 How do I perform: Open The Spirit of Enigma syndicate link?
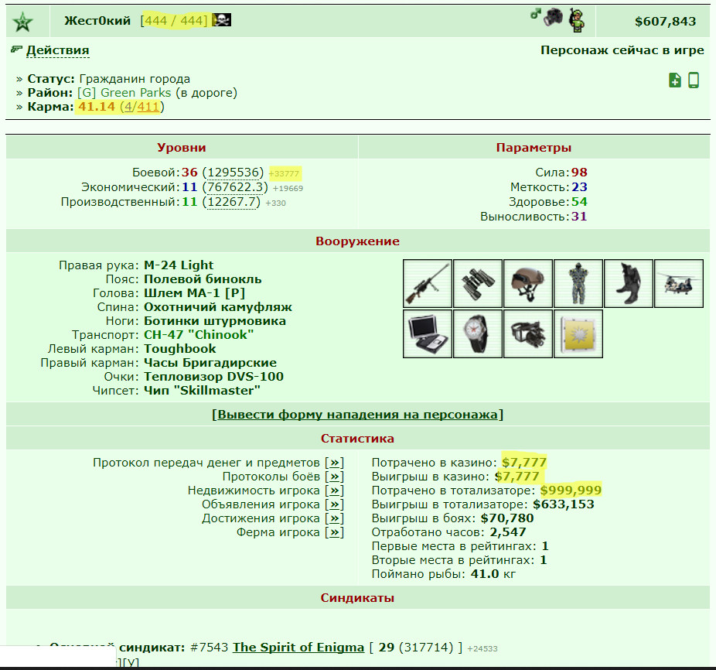(x=298, y=648)
